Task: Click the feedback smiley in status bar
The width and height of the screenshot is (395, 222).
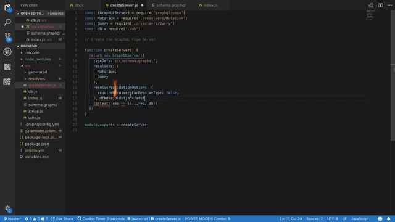Action: pyautogui.click(x=380, y=219)
